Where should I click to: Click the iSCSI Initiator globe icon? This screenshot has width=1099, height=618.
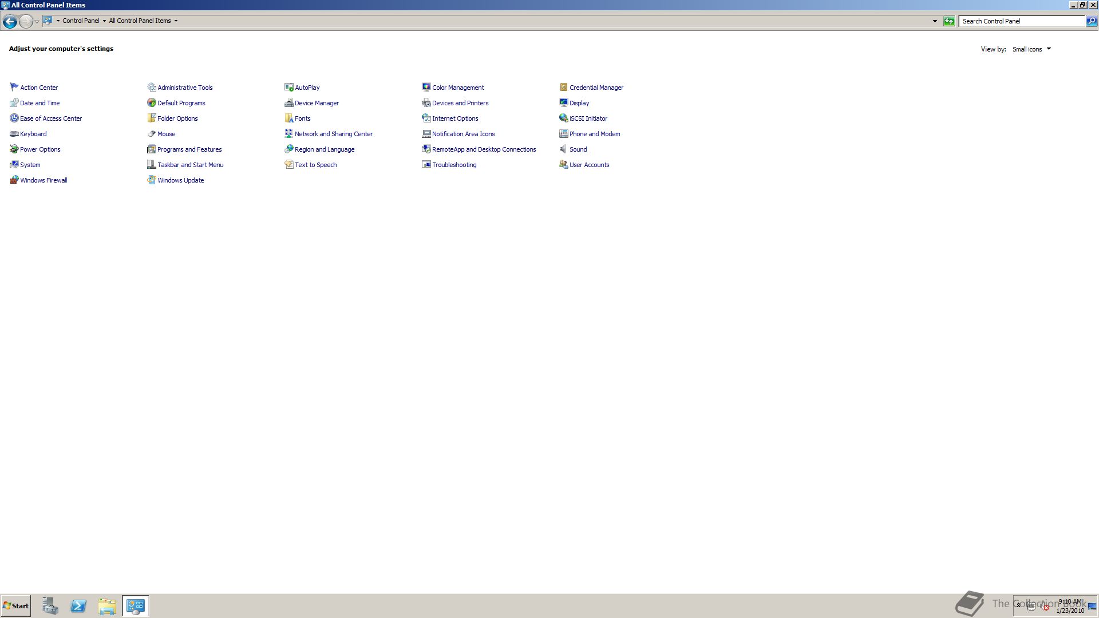564,118
